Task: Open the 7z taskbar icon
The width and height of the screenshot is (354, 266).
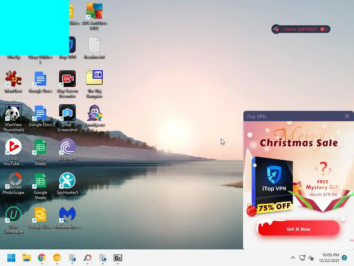Action: [x=118, y=258]
